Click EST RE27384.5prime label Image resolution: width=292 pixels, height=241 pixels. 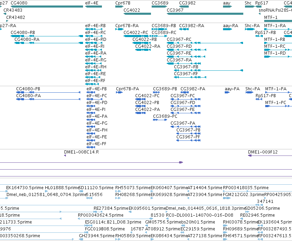[111, 208]
